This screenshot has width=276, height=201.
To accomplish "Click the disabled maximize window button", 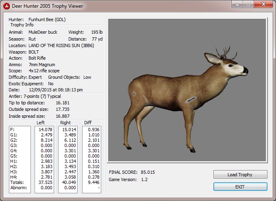I will tap(248, 4).
